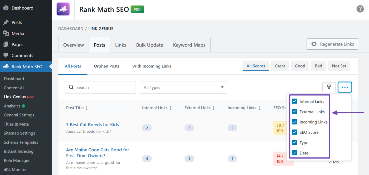Viewport: 369px width, 175px height.
Task: Click the Pages icon in sidebar
Action: (x=6, y=44)
